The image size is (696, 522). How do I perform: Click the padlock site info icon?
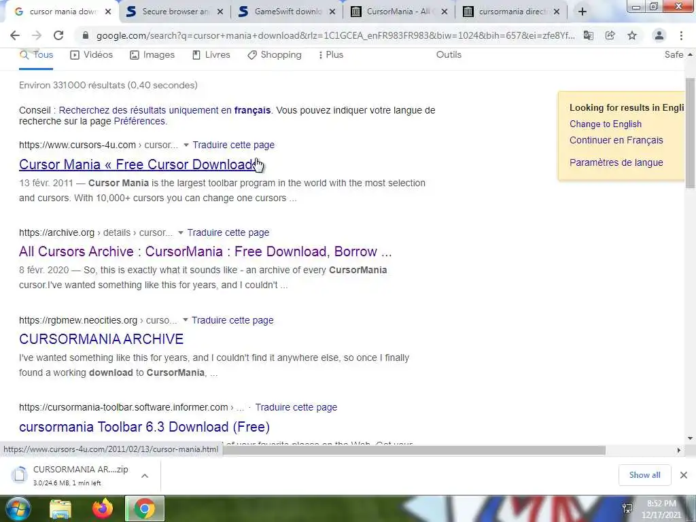86,35
